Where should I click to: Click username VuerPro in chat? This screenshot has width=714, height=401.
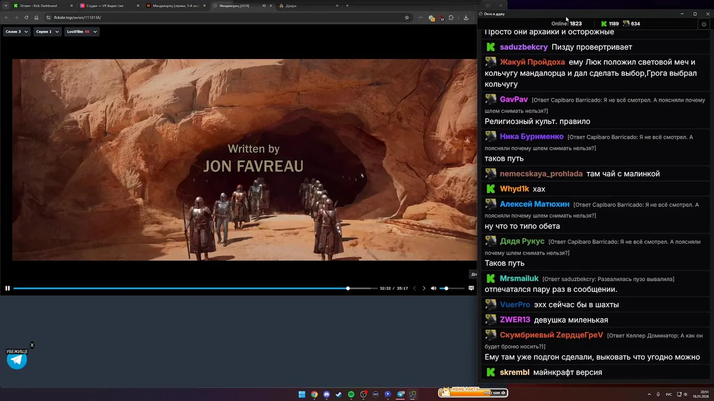[x=515, y=305]
